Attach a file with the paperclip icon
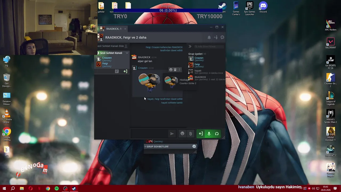 click(x=190, y=134)
